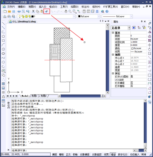The height and width of the screenshot is (157, 153).
Task: Open the layer dropdown list
Action: 74,17
